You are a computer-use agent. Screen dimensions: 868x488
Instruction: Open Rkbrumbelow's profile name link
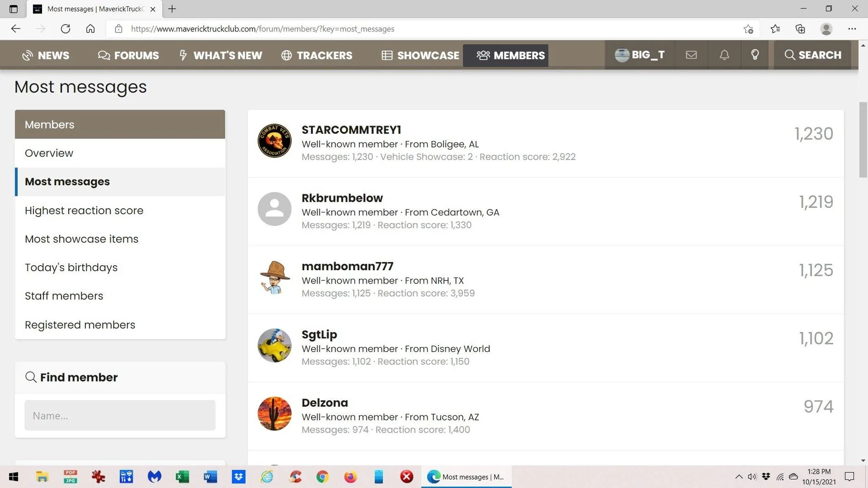click(342, 198)
